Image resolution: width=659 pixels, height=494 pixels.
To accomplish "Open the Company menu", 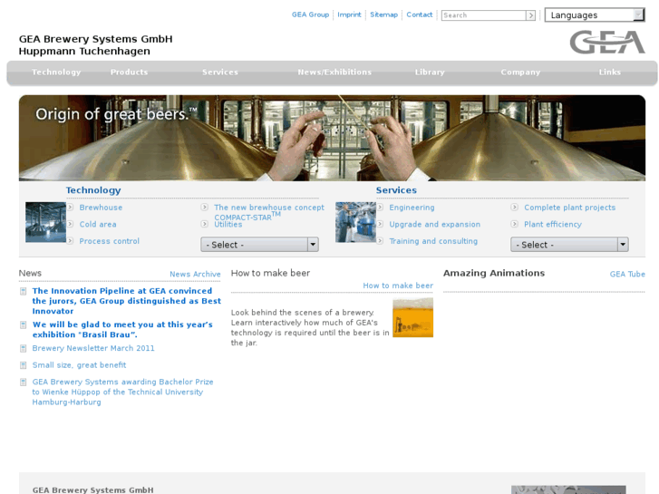I will 520,73.
